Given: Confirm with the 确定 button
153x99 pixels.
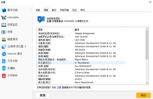Looking at the screenshot, I should coord(143,95).
